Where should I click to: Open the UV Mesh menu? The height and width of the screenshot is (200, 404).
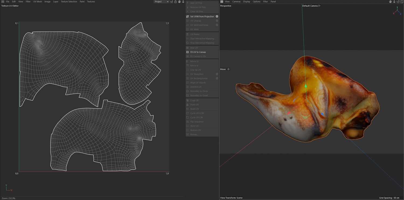coord(37,2)
